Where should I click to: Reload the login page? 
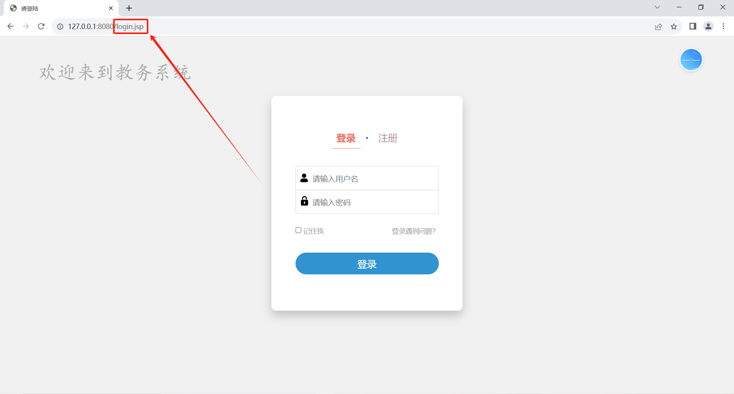41,26
